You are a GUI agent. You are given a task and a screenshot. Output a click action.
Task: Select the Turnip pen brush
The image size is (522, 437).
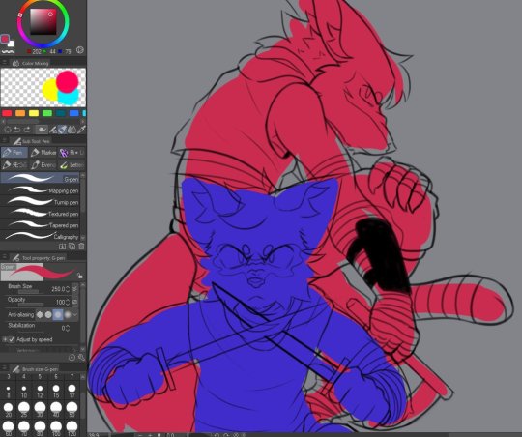tap(40, 202)
